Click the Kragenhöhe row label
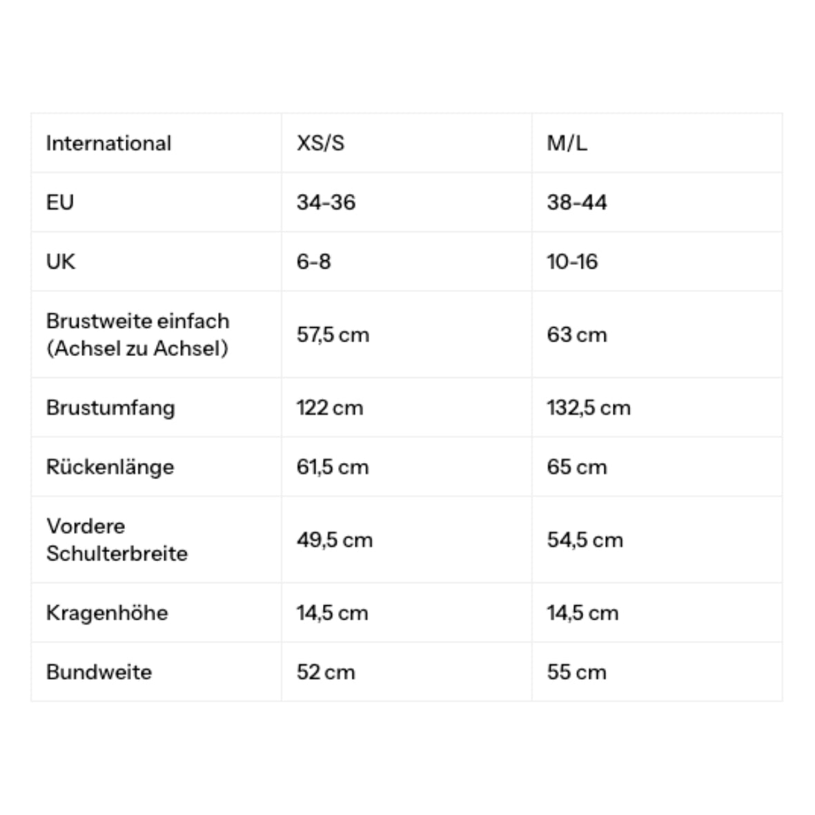The image size is (815, 815). click(107, 613)
